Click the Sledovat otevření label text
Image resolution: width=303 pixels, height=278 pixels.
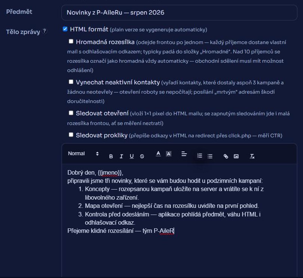(102, 113)
